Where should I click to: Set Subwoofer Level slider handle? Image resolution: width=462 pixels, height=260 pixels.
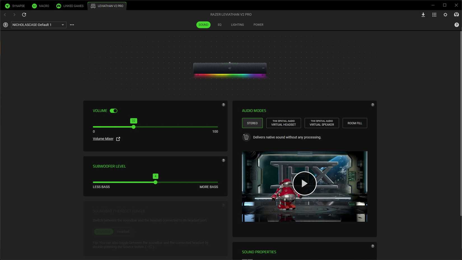click(155, 182)
